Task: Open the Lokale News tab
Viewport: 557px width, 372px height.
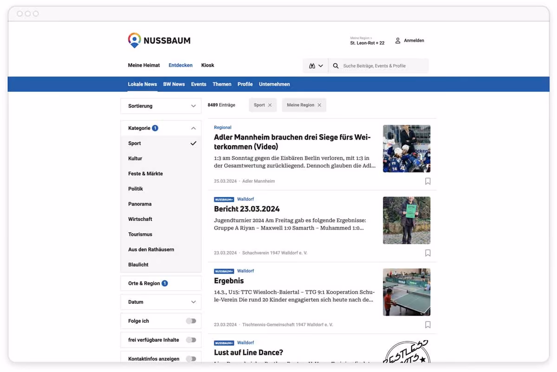Action: [142, 84]
